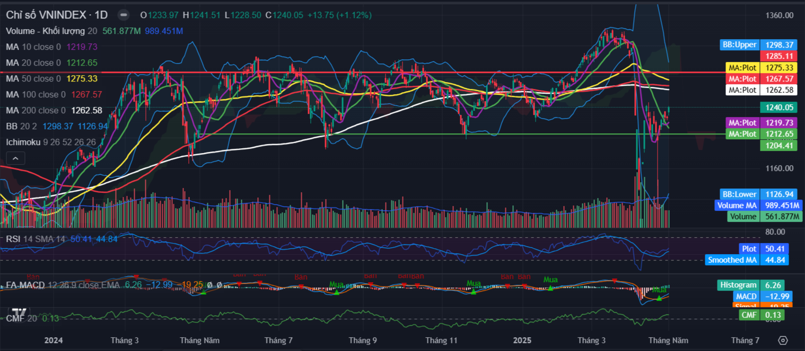The image size is (805, 351).
Task: Click the BB 20 2 indicator legend
Action: click(x=22, y=127)
